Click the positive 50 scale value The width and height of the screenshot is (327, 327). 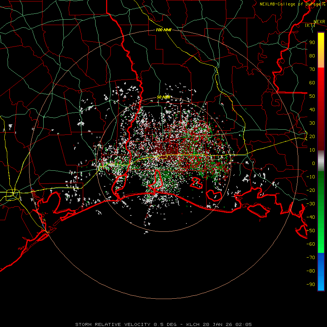[x=312, y=96]
